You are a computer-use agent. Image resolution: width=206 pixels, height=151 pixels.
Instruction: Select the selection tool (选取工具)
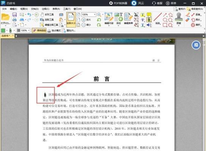click(x=47, y=20)
